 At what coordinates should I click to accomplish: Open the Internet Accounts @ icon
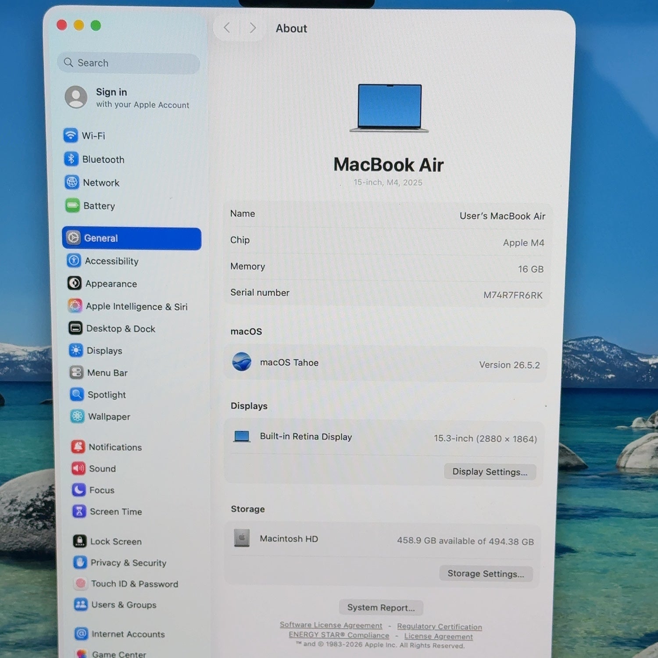coord(82,633)
